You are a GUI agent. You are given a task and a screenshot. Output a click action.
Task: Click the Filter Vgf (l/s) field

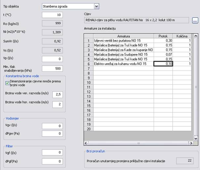53,152
